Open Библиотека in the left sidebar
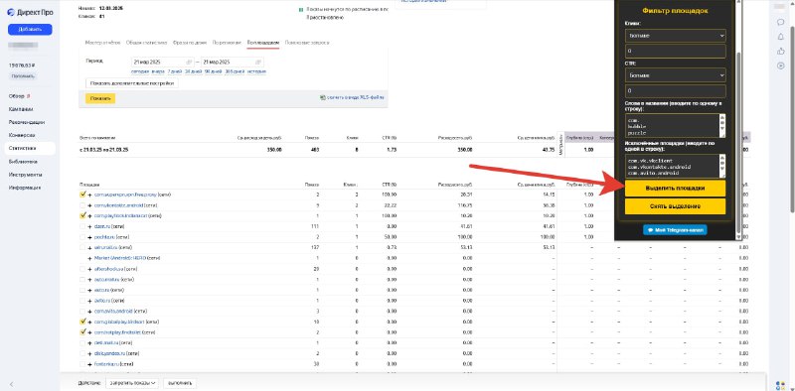The height and width of the screenshot is (391, 795). (x=23, y=162)
